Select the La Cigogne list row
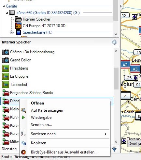Image resolution: width=141 pixels, height=160 pixels. click(57, 76)
